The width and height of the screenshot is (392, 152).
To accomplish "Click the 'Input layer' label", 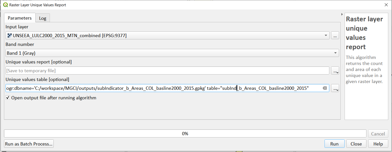I will pyautogui.click(x=17, y=27).
